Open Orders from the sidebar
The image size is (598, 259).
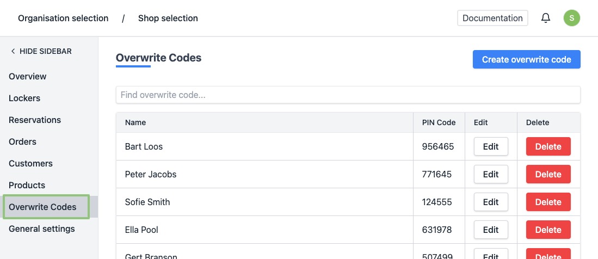[x=22, y=141]
